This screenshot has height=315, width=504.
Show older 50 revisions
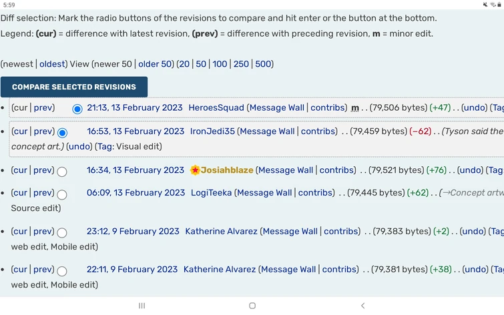click(x=155, y=64)
